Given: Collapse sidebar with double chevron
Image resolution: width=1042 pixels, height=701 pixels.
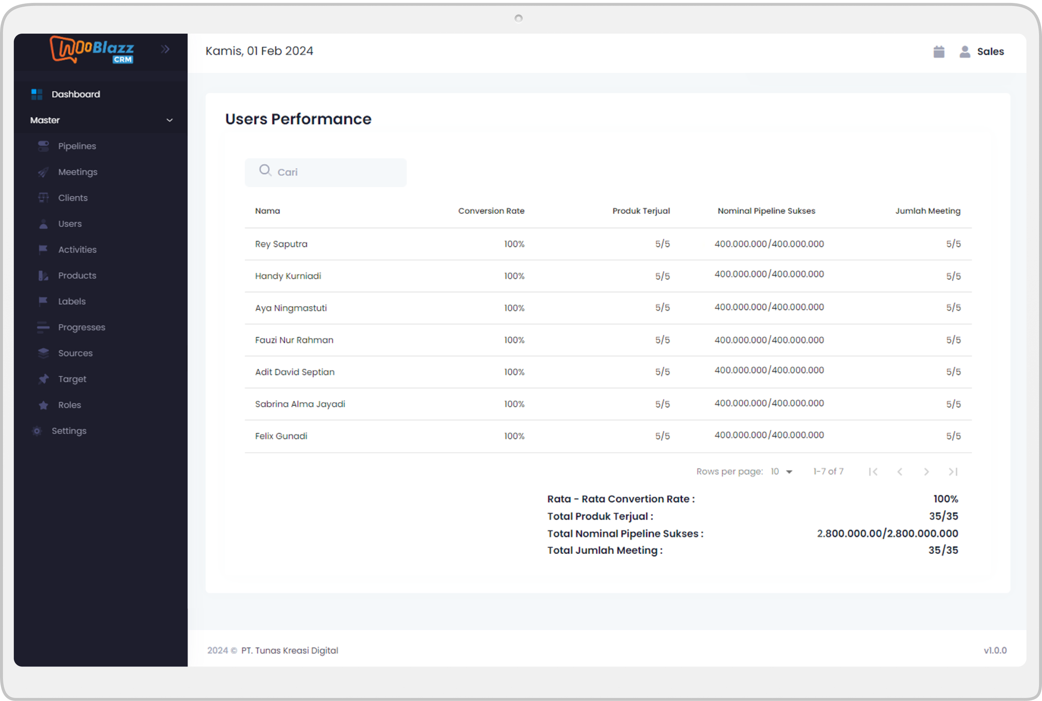Looking at the screenshot, I should coord(165,49).
